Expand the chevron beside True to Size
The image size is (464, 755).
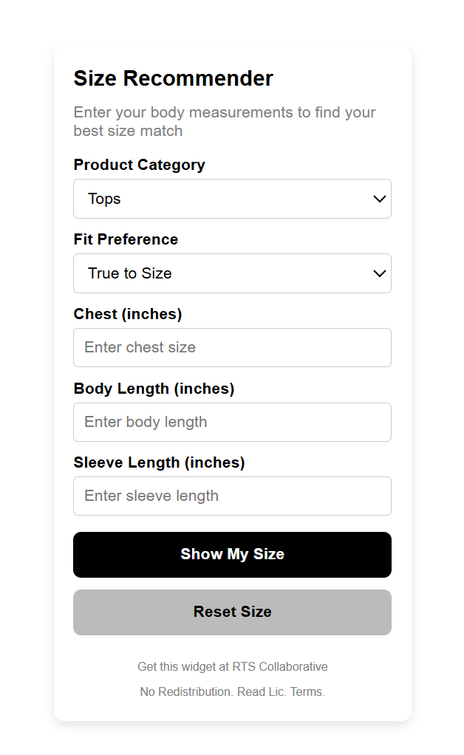(379, 273)
